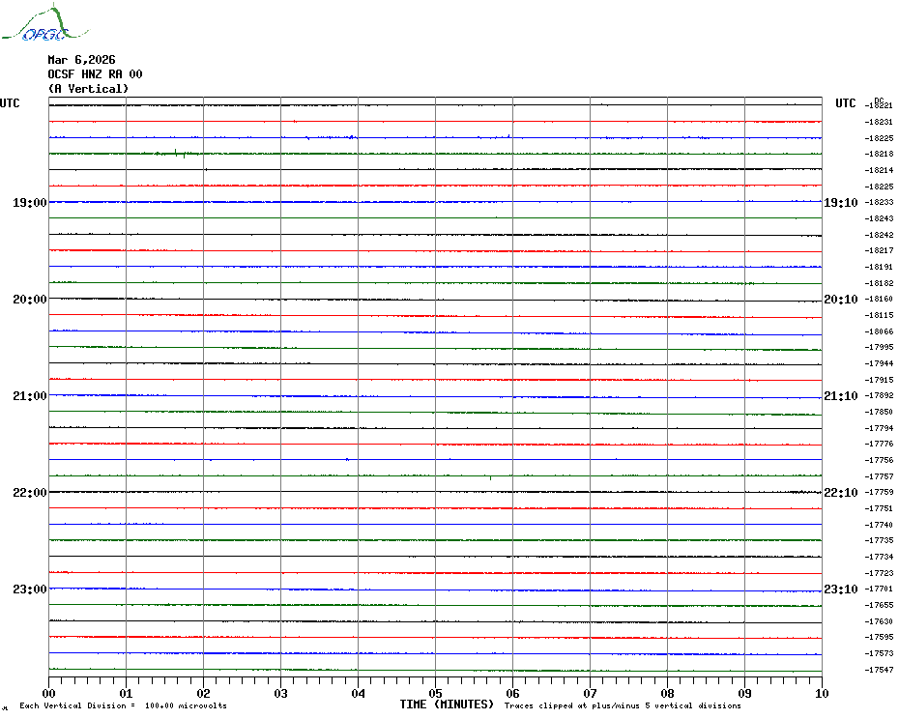Click the DC offset value -17794
Image resolution: width=899 pixels, height=719 pixels.
[879, 428]
